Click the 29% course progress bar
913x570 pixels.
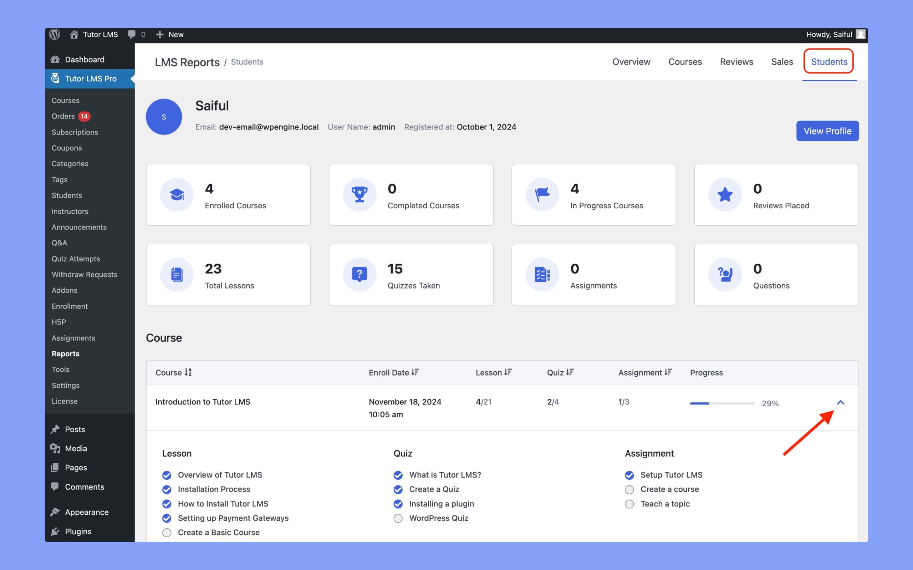[722, 403]
